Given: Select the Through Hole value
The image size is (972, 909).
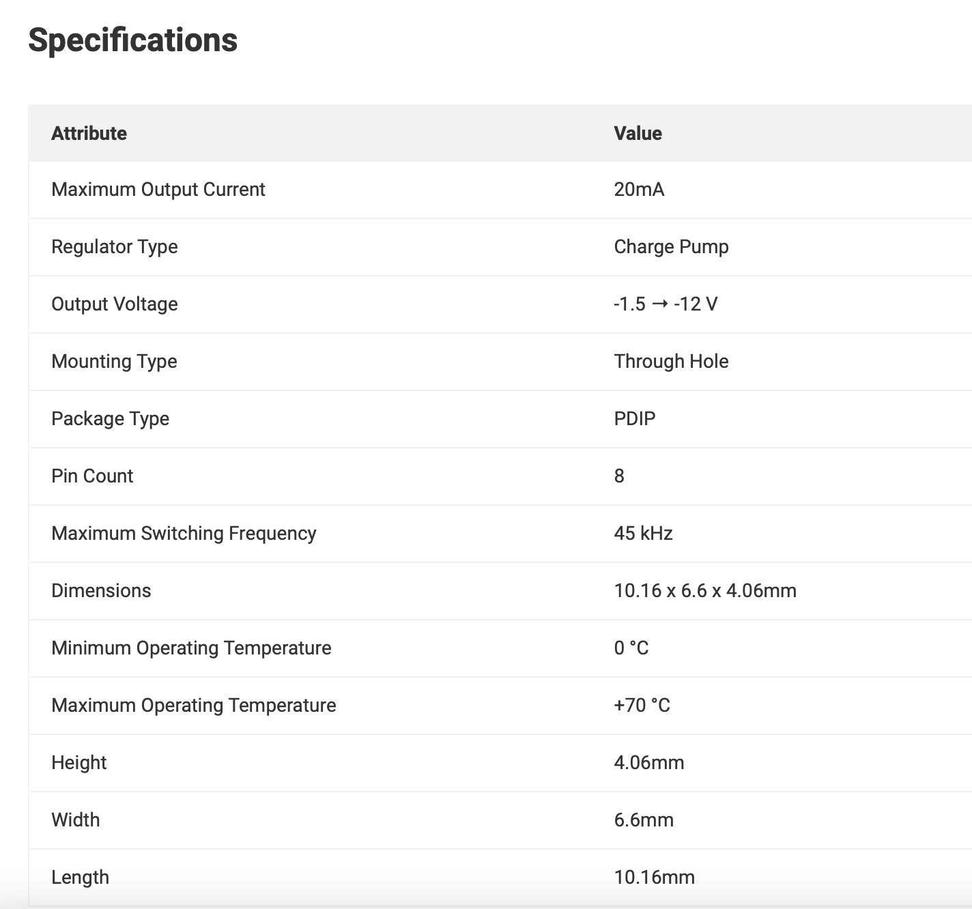Looking at the screenshot, I should pos(671,362).
